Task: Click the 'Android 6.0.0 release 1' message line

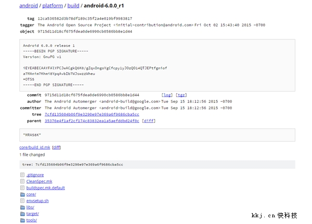Action: point(49,46)
